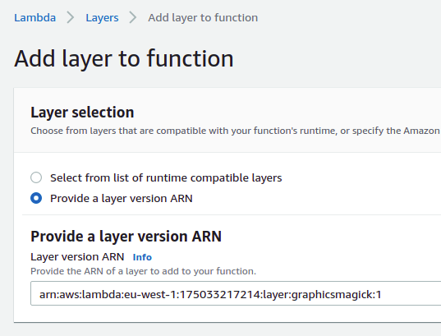441x336 pixels.
Task: Click the 'Add layer to function' breadcrumb text
Action: point(203,18)
